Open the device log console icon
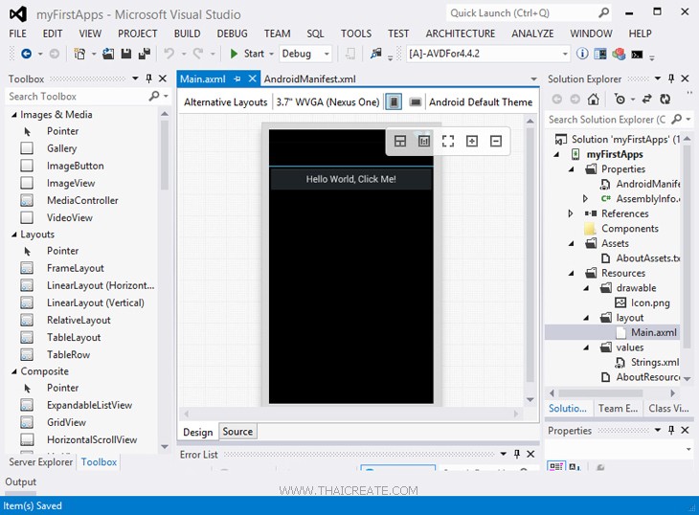 (x=637, y=55)
